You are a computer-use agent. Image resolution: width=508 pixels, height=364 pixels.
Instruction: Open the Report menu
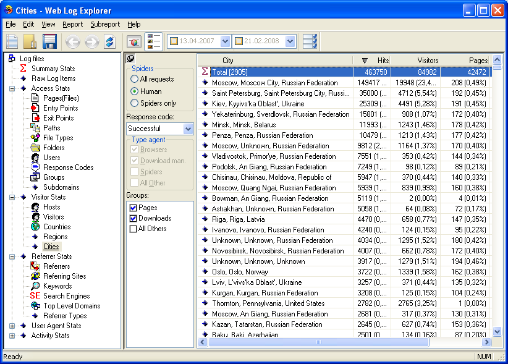click(72, 24)
